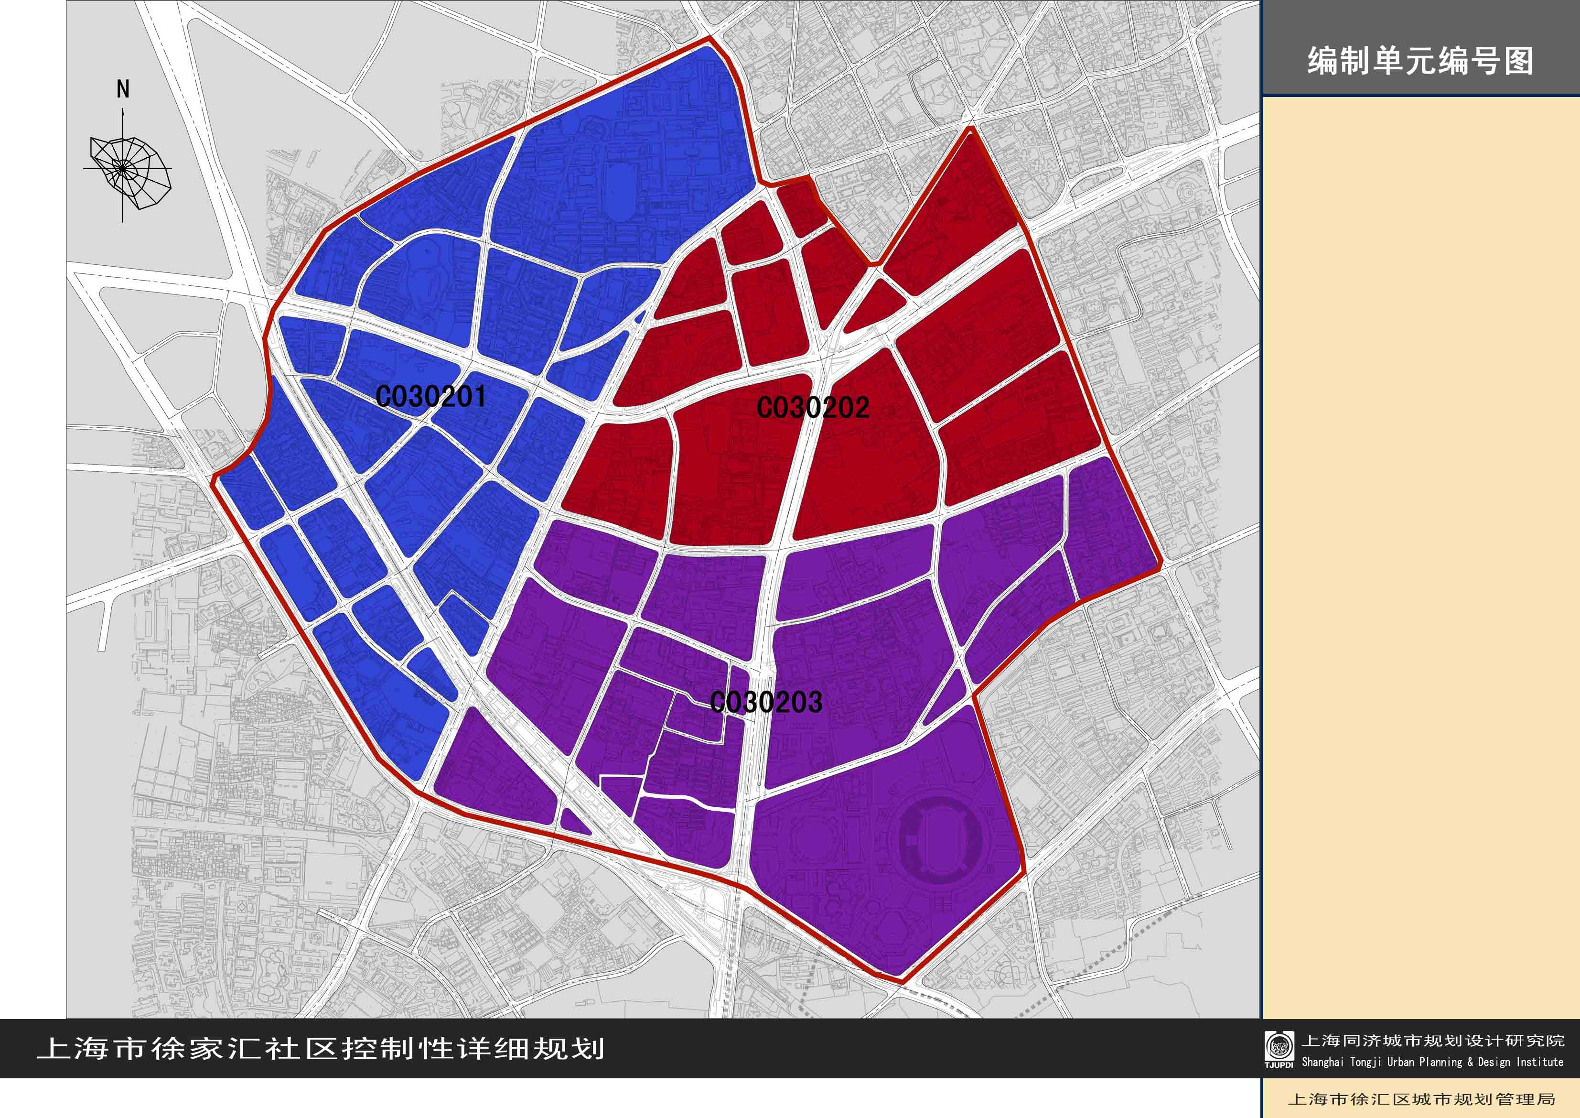Select the C030201 unit label
1580x1118 pixels.
coord(431,397)
